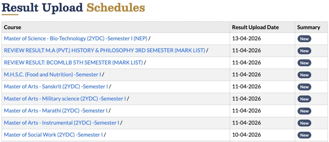
Task: Click New badge for Military science row
Action: (304, 99)
